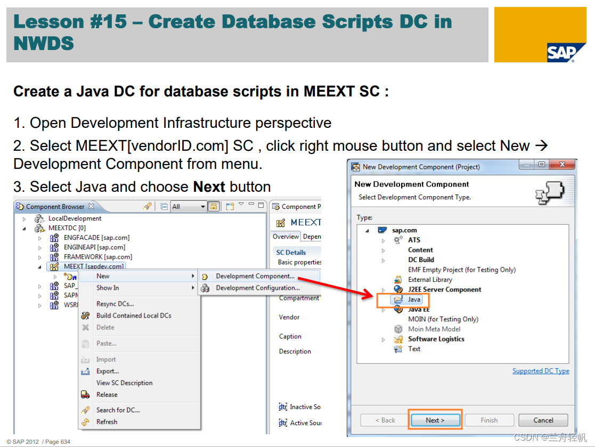This screenshot has height=447, width=595.
Task: Click the Software Logistics icon
Action: [398, 339]
